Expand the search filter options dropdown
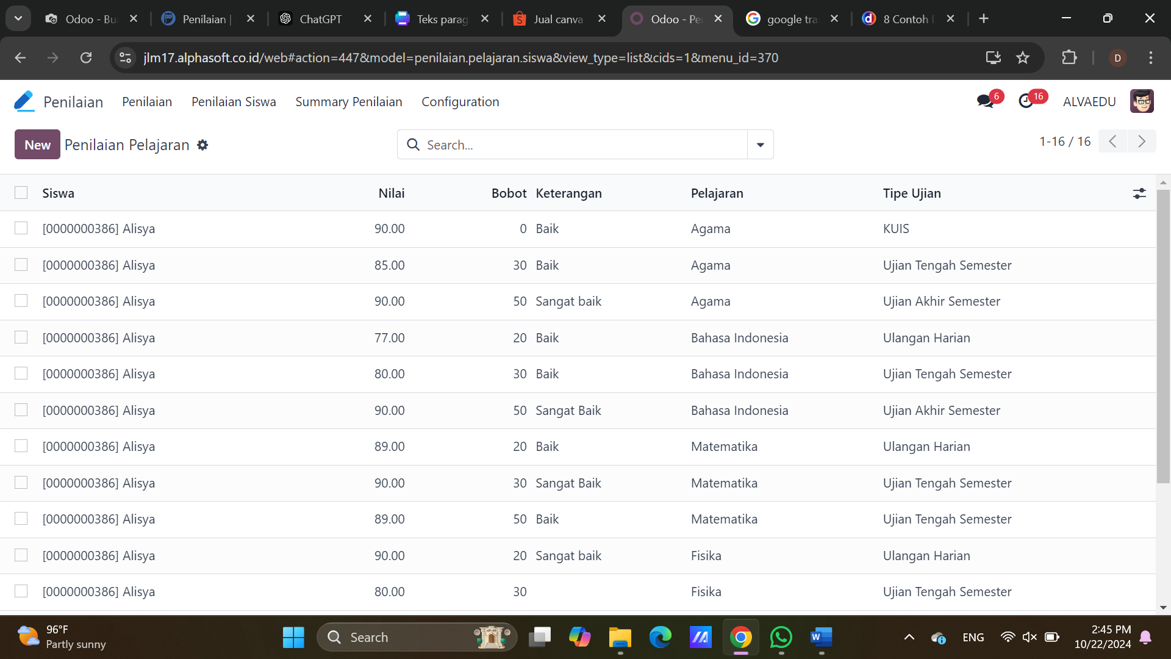Screen dimensions: 1171x659 coord(760,145)
